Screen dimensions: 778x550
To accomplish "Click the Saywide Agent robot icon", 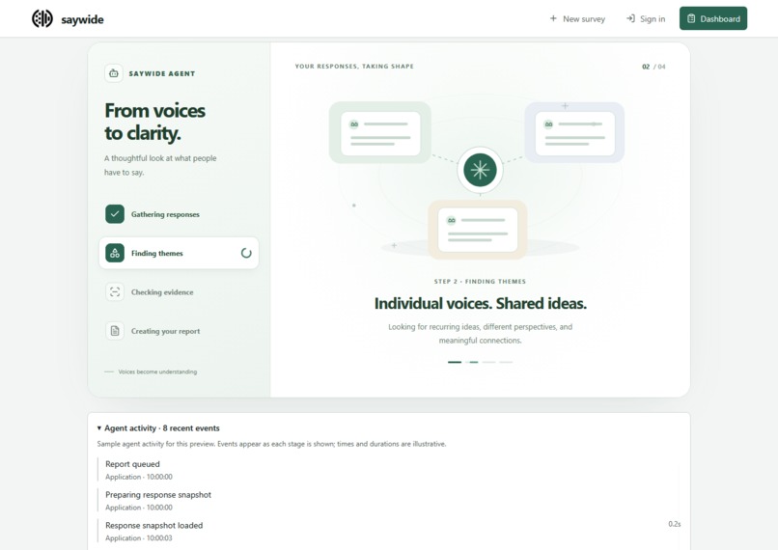I will pos(114,73).
